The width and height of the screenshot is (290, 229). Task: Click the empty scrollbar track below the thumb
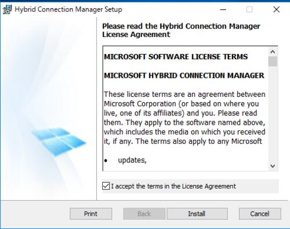point(273,114)
